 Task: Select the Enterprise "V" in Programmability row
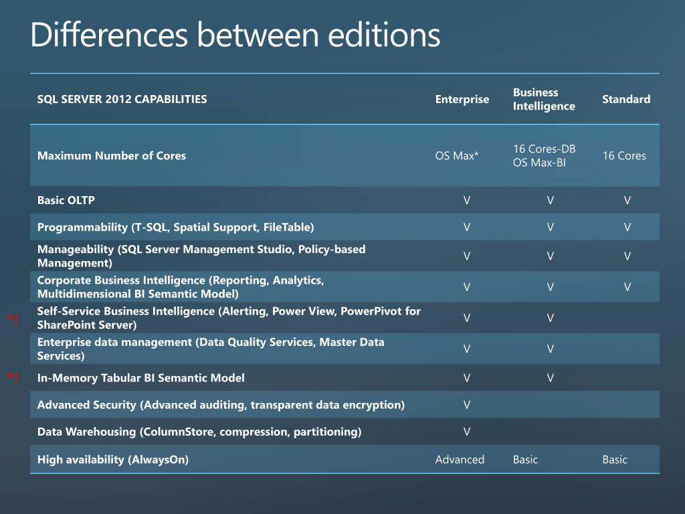tap(467, 228)
